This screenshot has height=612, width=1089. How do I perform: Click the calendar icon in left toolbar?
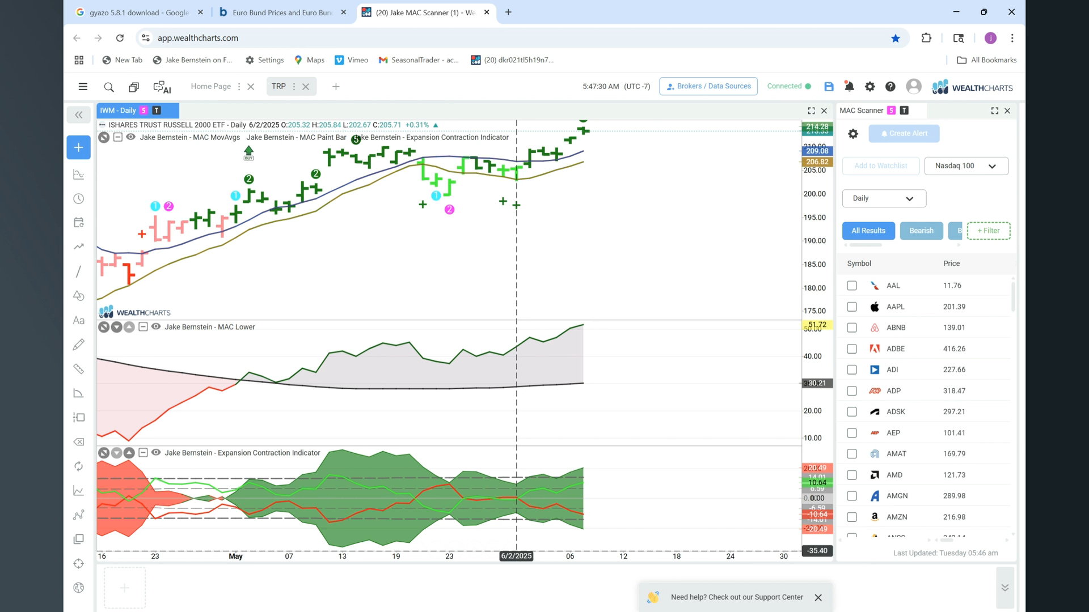click(79, 222)
